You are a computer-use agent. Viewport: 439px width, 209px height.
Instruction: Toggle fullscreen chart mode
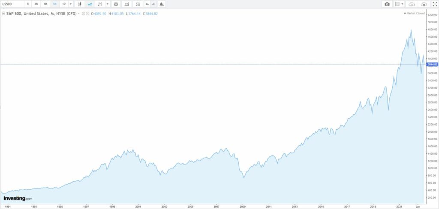[x=435, y=4]
